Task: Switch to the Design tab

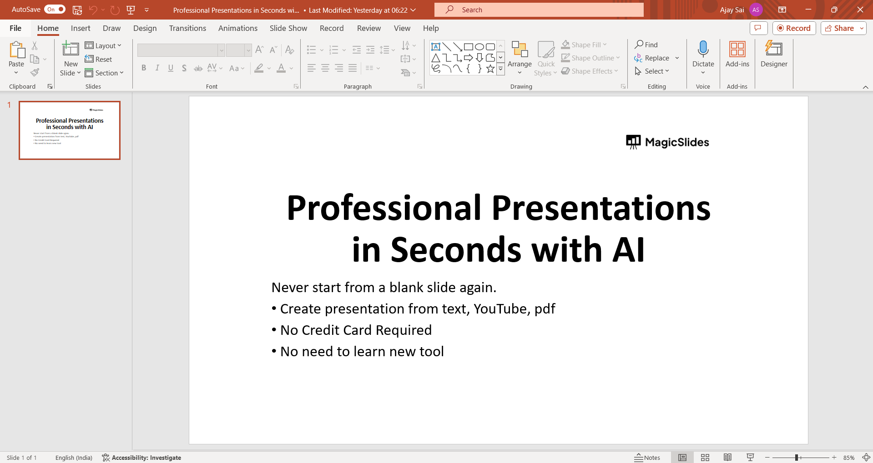Action: (x=145, y=28)
